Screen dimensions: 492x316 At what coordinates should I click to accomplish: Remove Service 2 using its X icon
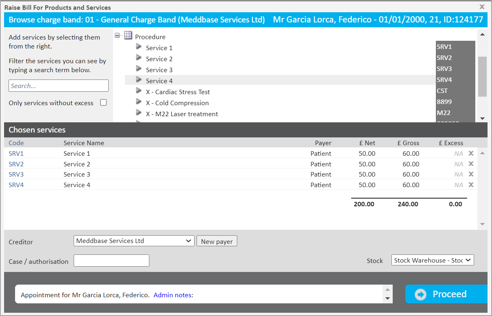pos(471,164)
